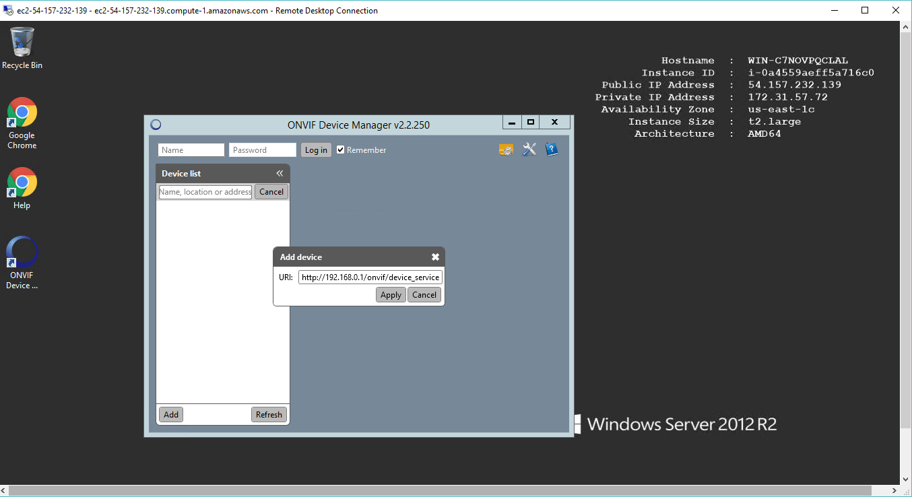Dismiss the Add device dialog with its X

click(435, 257)
